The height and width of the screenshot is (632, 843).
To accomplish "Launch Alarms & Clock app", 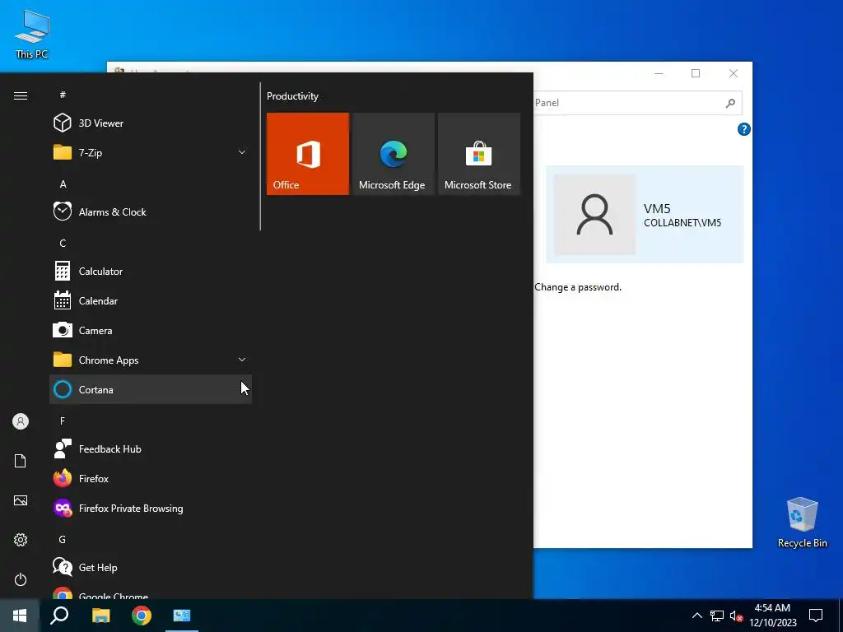I will coord(151,211).
